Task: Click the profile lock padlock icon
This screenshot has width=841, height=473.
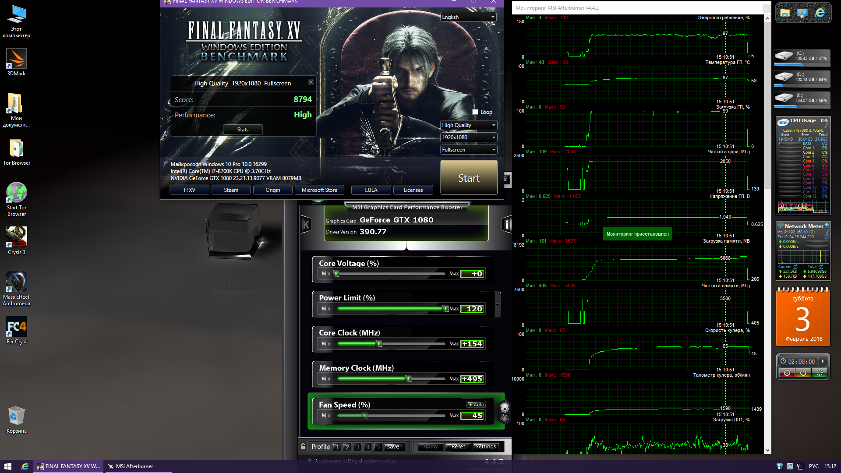Action: pos(303,447)
